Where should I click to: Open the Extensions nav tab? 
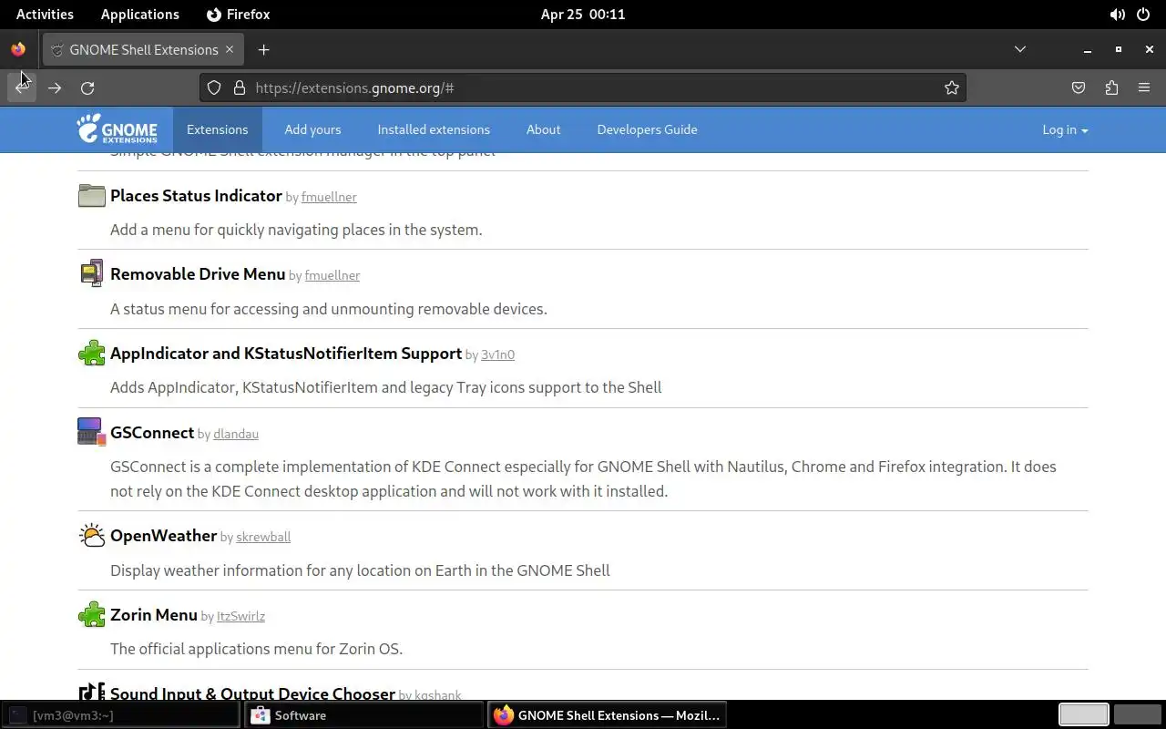pyautogui.click(x=217, y=129)
